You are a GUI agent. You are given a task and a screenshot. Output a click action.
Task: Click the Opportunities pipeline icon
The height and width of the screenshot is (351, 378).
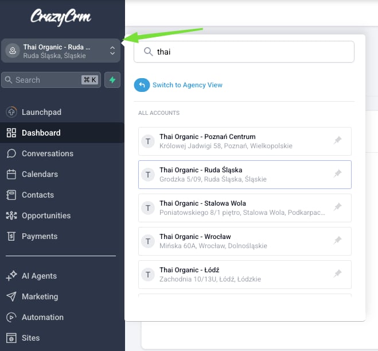coord(11,215)
